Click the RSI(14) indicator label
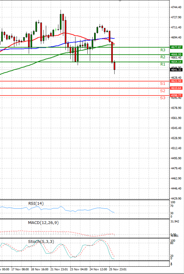Image resolution: width=184 pixels, height=274 pixels. (x=36, y=203)
